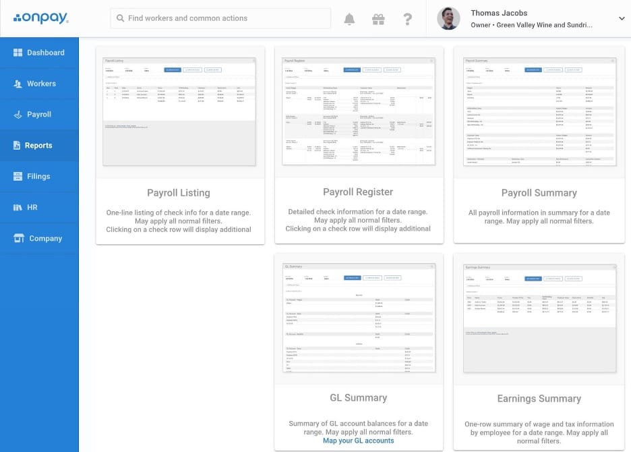Click the worker search field
Image resolution: width=631 pixels, height=452 pixels.
(x=219, y=18)
